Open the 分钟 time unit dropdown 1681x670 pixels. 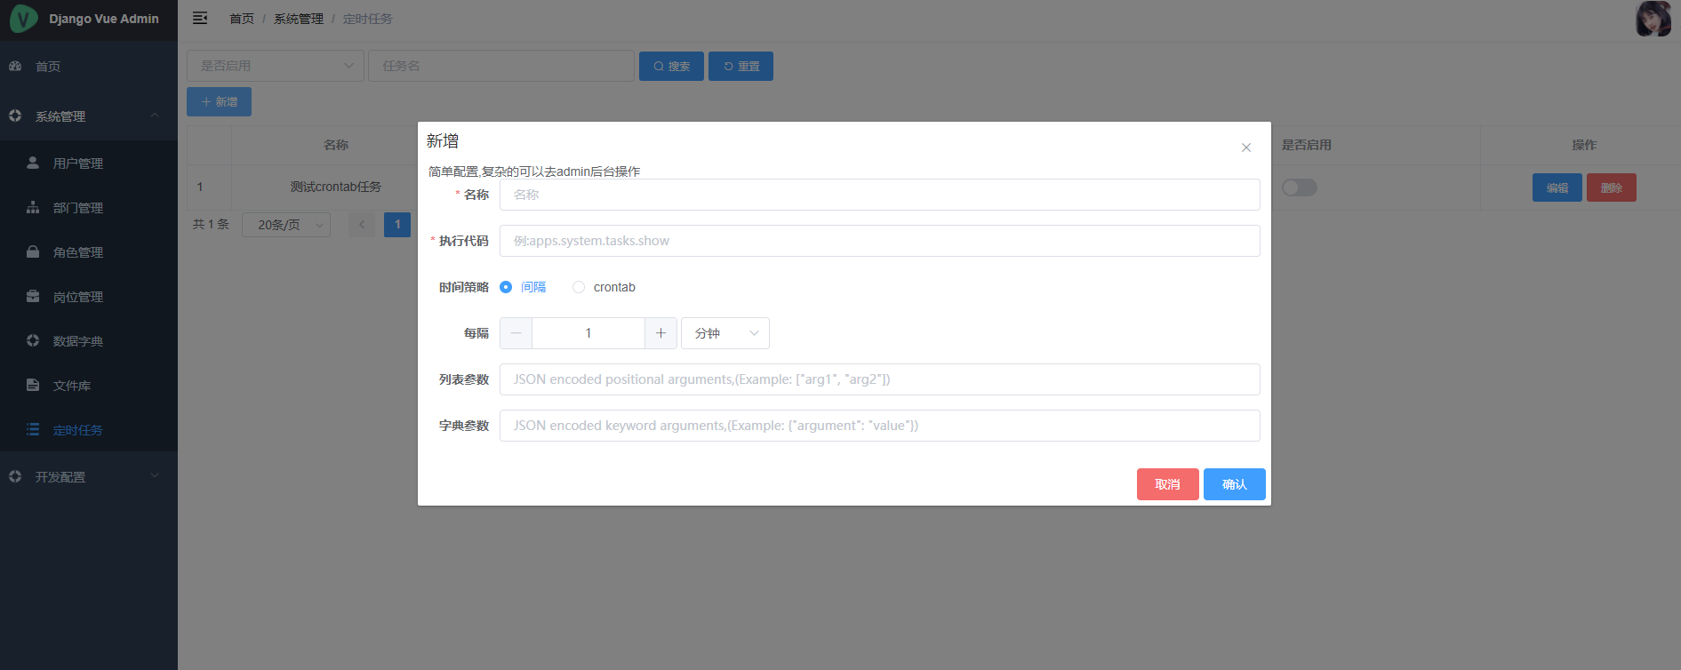(x=724, y=333)
